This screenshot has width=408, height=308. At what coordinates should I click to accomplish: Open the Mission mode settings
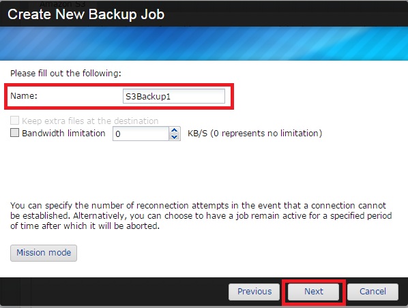(44, 253)
